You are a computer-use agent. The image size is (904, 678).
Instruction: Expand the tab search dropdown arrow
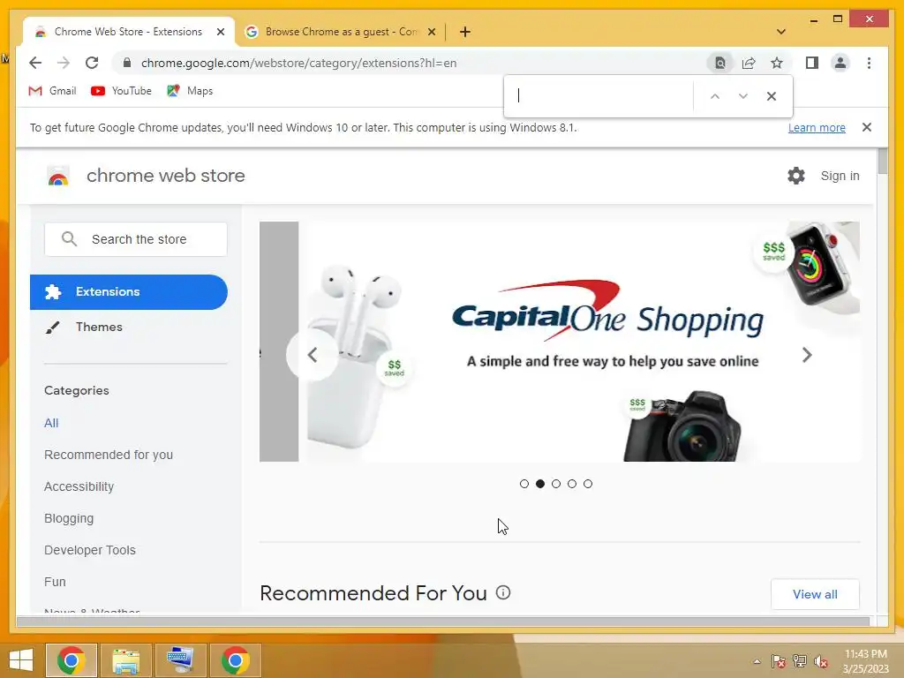click(x=781, y=32)
